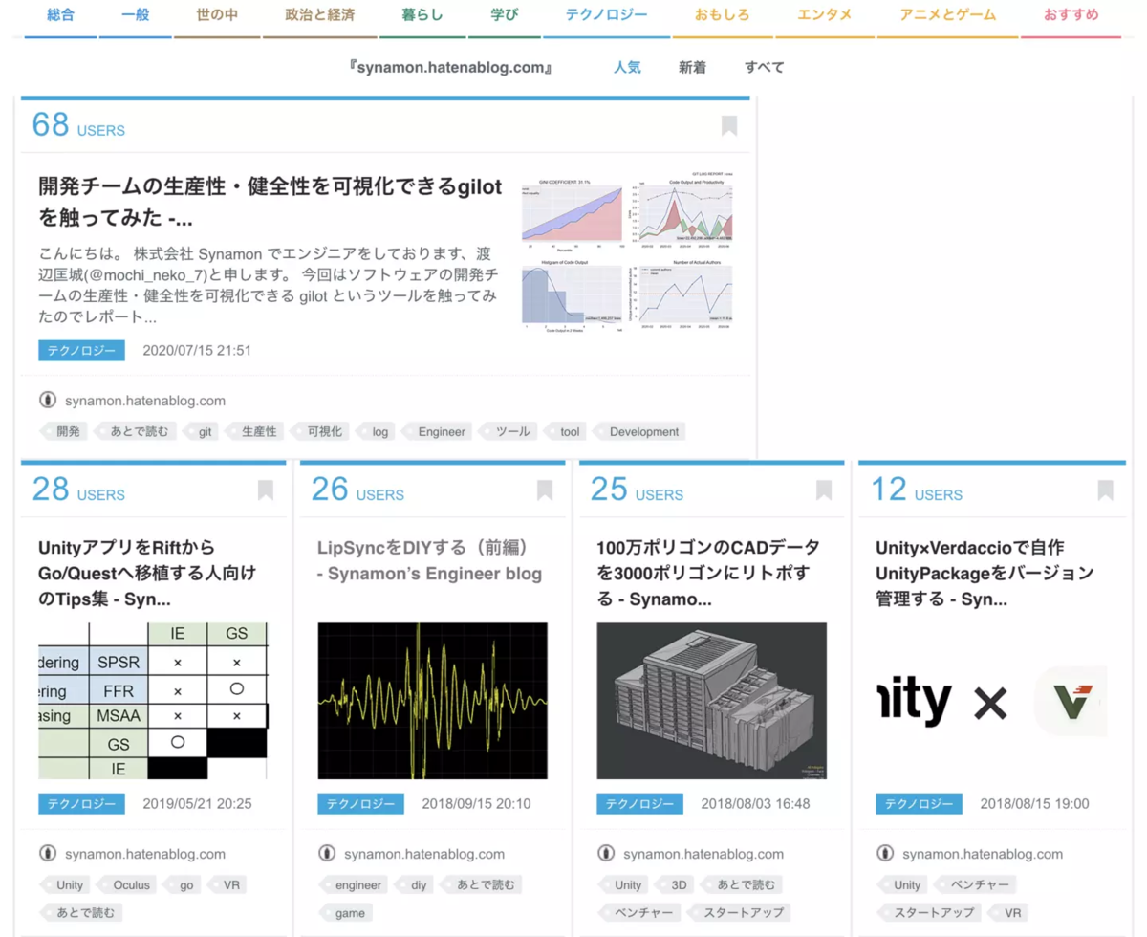The image size is (1147, 937).
Task: Go to the 暮らし category tab
Action: pyautogui.click(x=422, y=15)
